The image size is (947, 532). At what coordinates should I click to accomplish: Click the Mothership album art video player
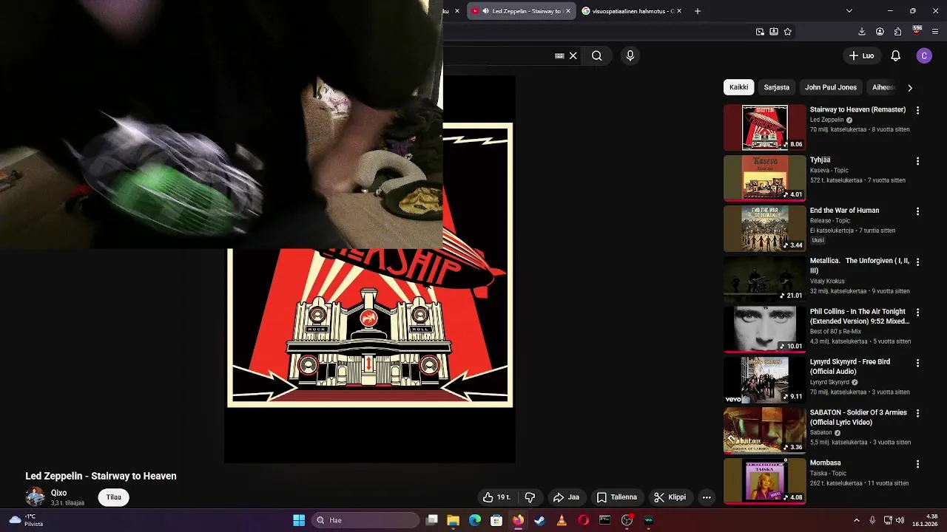click(x=370, y=270)
